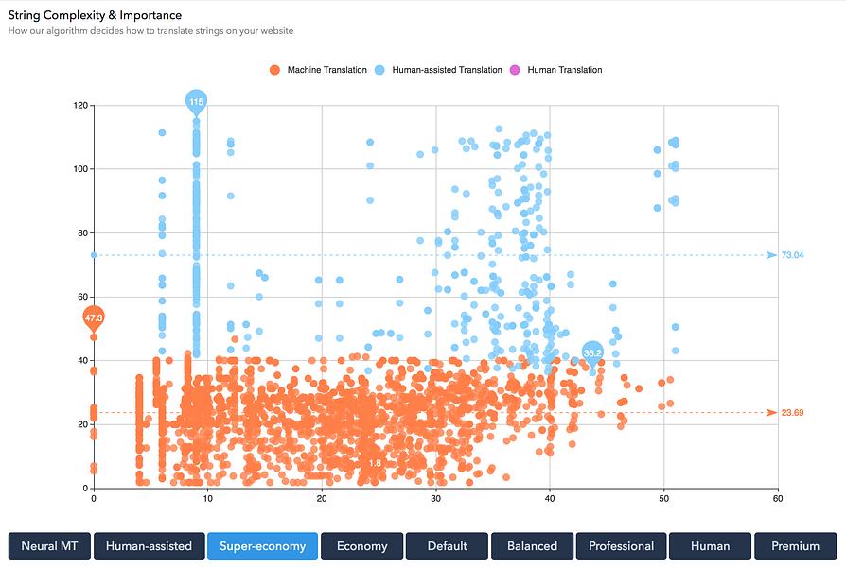The height and width of the screenshot is (567, 846).
Task: Select the Human-assisted preset
Action: (149, 546)
